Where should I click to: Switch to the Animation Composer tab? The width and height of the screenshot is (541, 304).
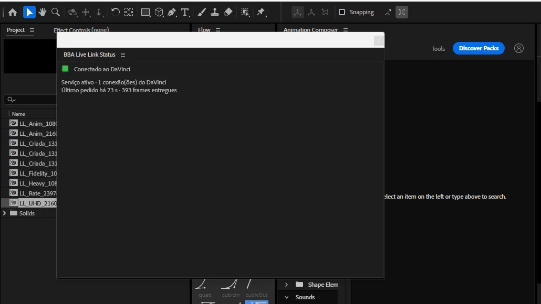311,30
